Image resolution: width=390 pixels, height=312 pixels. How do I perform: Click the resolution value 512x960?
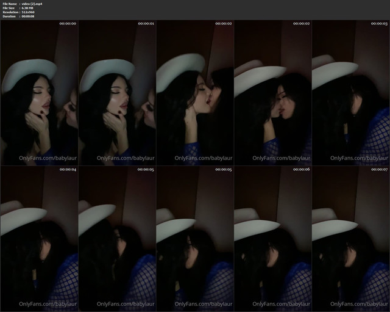[x=28, y=12]
